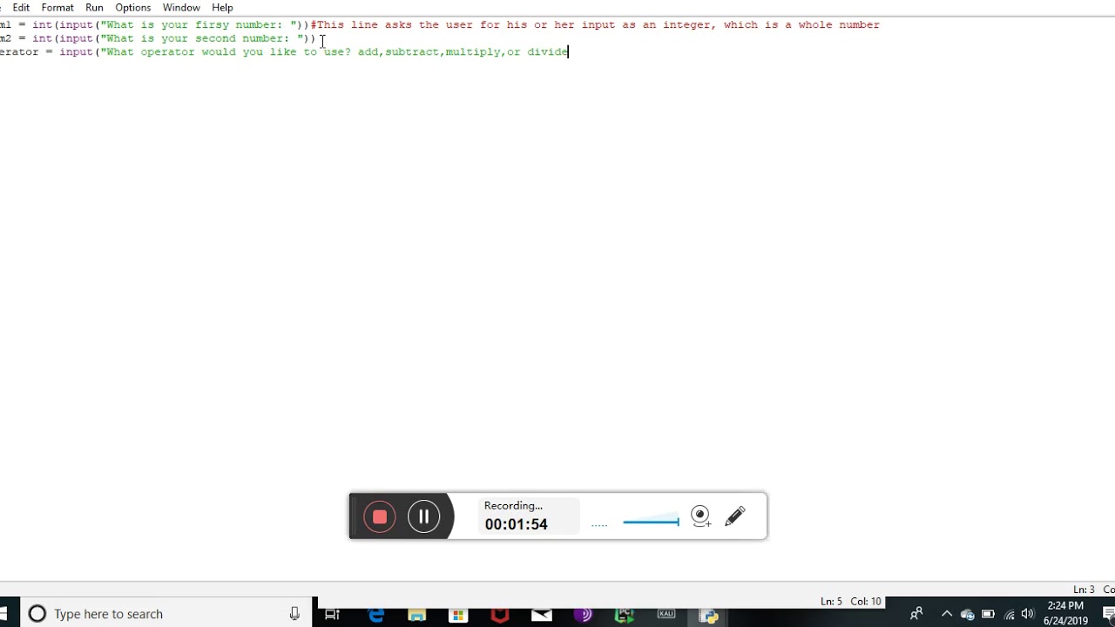Open the Help menu
Image resolution: width=1115 pixels, height=627 pixels.
(222, 7)
